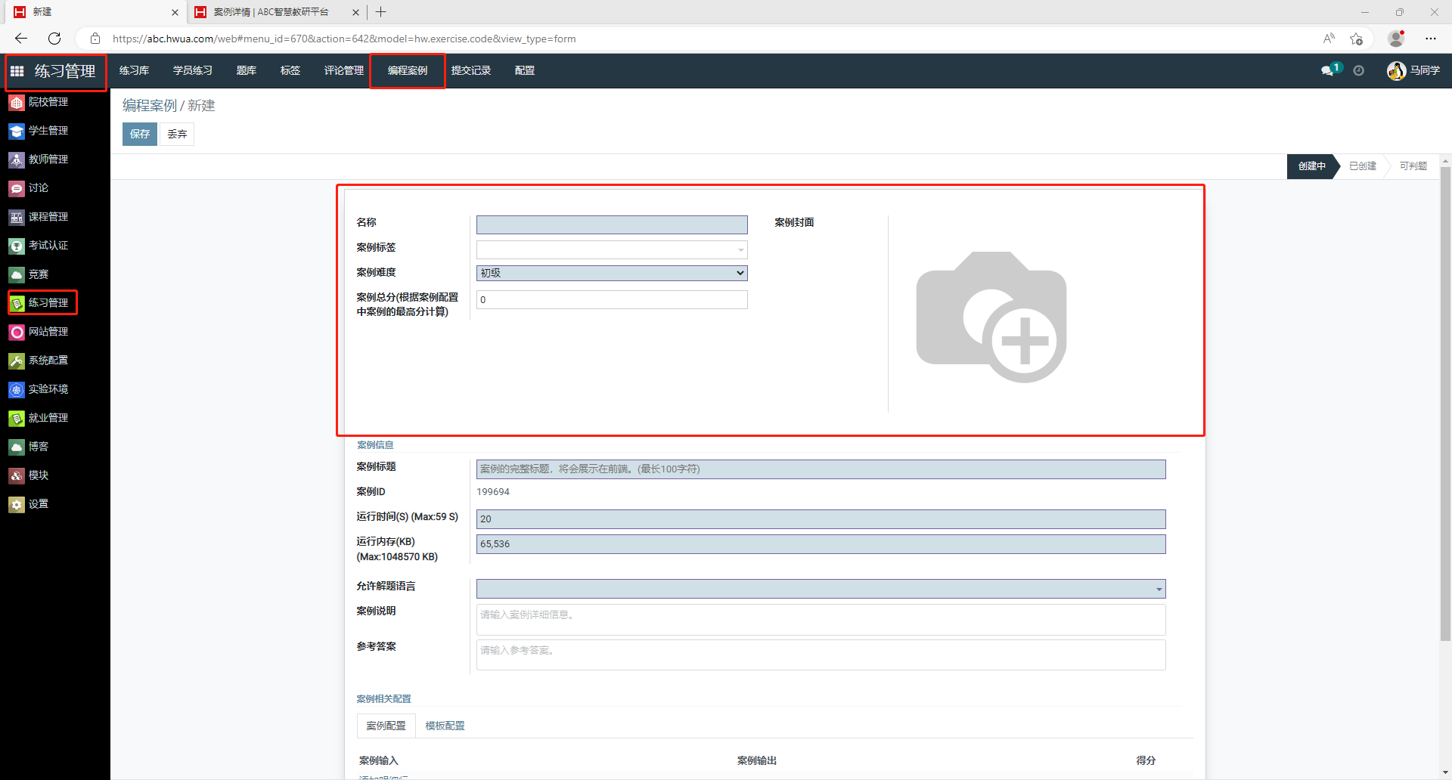Screen dimensions: 1452x780
Task: Click 编程案例 breadcrumb link
Action: [x=150, y=106]
